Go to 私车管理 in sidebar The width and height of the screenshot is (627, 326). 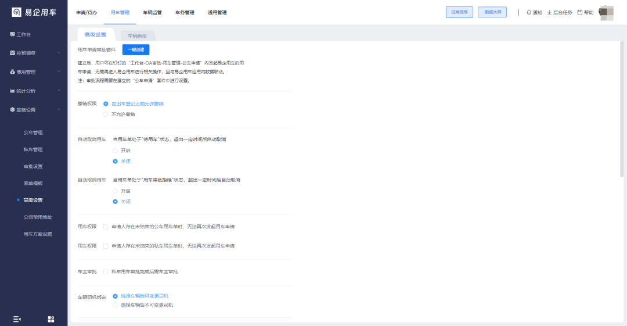click(33, 149)
